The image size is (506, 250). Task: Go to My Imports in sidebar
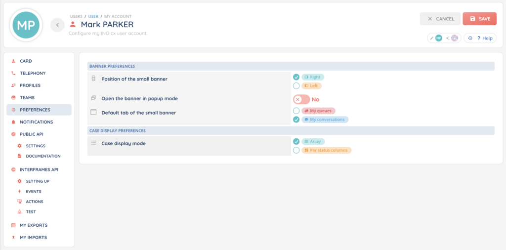pyautogui.click(x=33, y=238)
